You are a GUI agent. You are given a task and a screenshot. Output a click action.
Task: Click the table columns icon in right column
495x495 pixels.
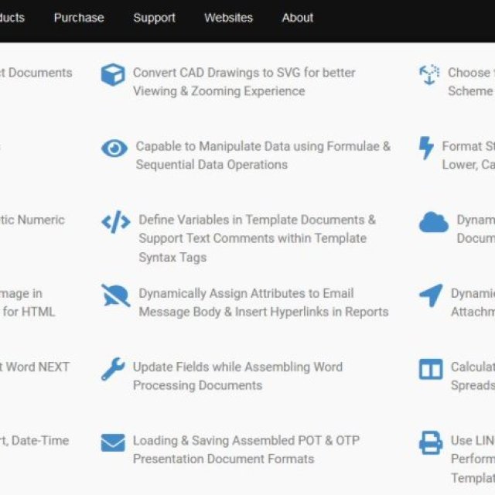pos(431,369)
